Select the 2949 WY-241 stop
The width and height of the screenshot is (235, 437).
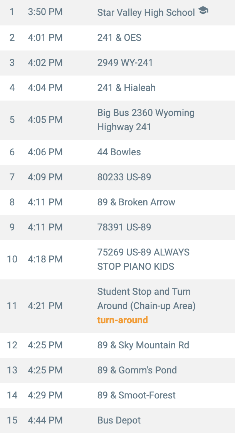tap(125, 63)
